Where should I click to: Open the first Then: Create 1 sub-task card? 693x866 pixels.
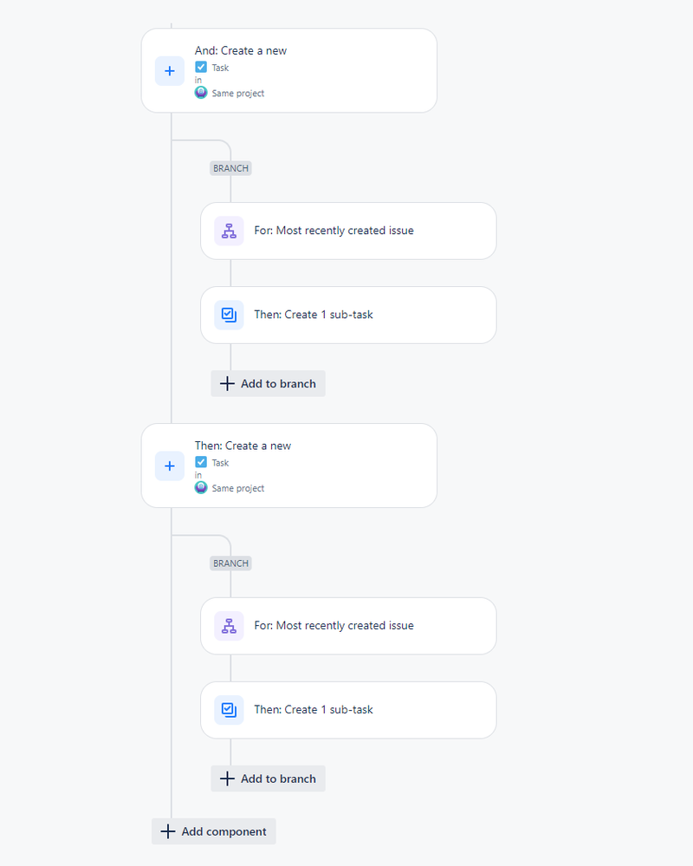(346, 315)
